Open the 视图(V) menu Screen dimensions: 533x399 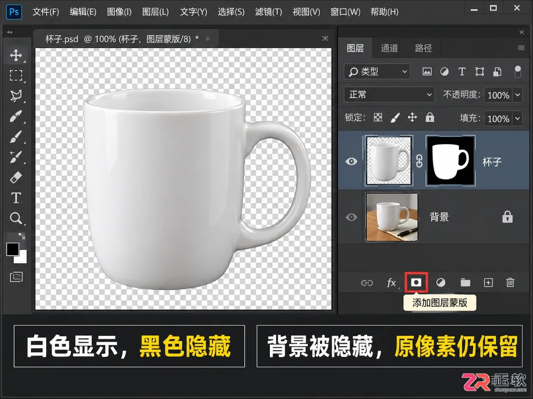point(307,12)
